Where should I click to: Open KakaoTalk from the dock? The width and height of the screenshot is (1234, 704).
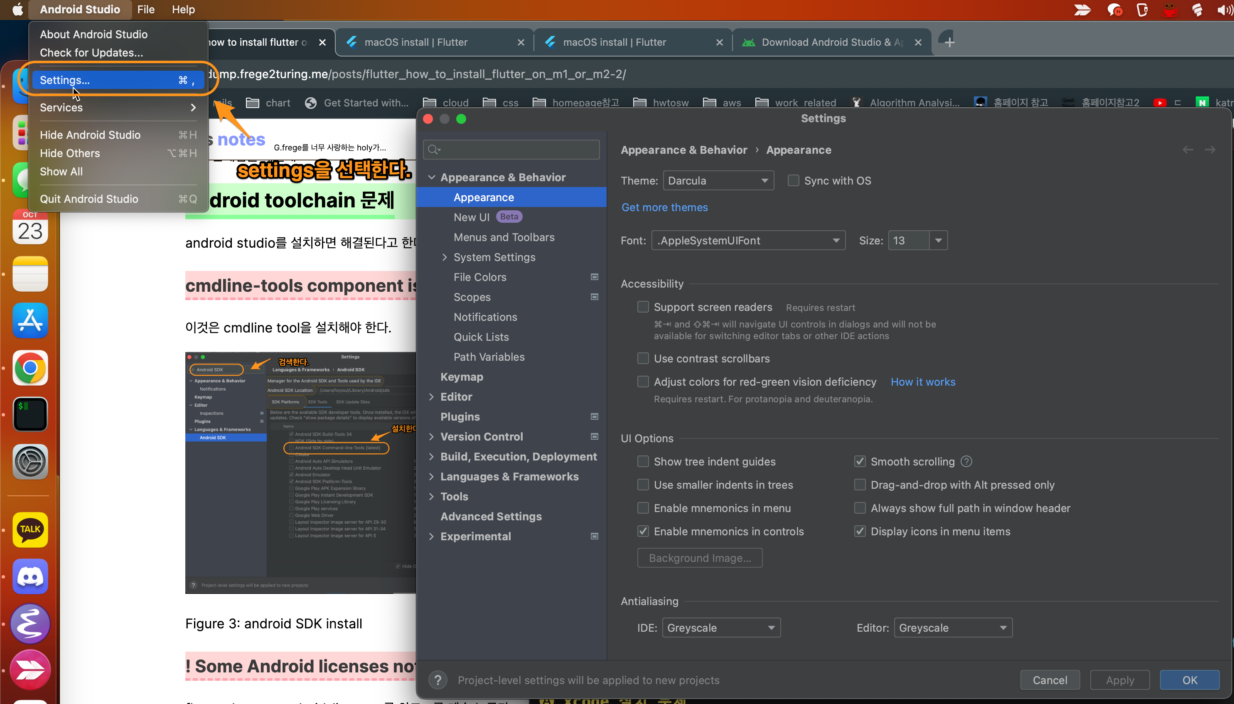30,529
